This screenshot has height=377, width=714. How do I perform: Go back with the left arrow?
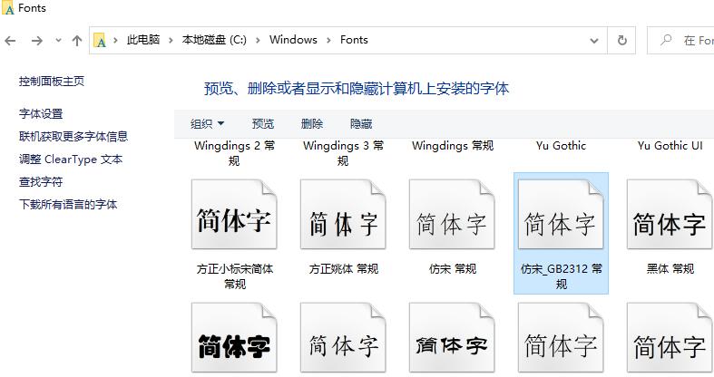(x=10, y=41)
